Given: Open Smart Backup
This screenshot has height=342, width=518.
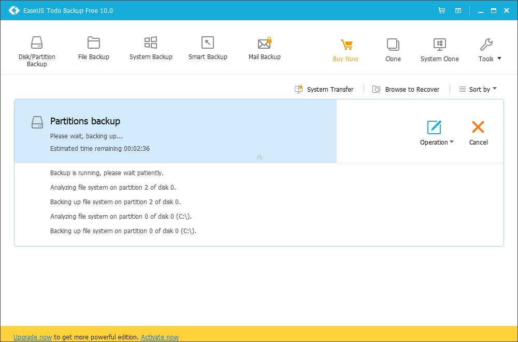Looking at the screenshot, I should [x=208, y=48].
